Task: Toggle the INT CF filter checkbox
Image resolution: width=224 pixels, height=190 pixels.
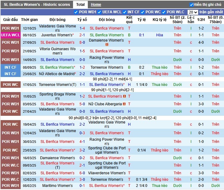Action: [x=124, y=12]
